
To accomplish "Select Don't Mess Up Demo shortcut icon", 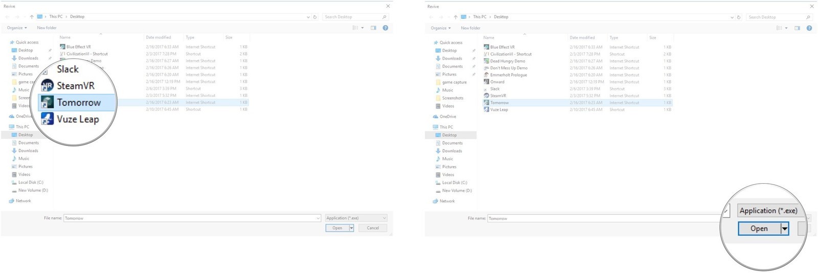I will coord(487,68).
